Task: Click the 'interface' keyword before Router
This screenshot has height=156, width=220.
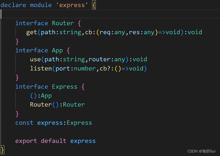Action: click(x=32, y=23)
